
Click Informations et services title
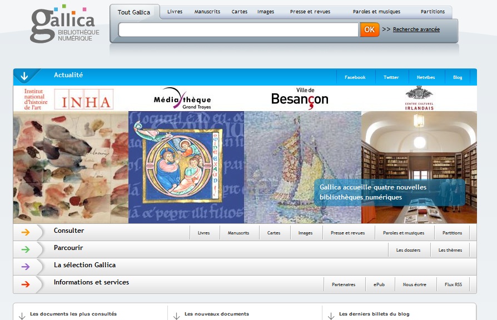(x=91, y=282)
